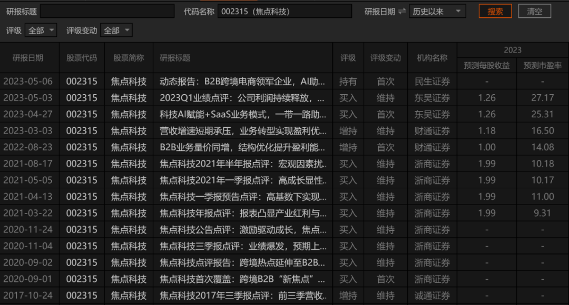569x305 pixels.
Task: Open report 焦点科技2017年三季报点评
Action: tap(243, 296)
